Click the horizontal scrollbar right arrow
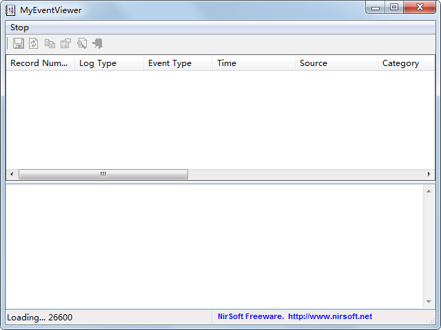441x330 pixels. pyautogui.click(x=429, y=174)
